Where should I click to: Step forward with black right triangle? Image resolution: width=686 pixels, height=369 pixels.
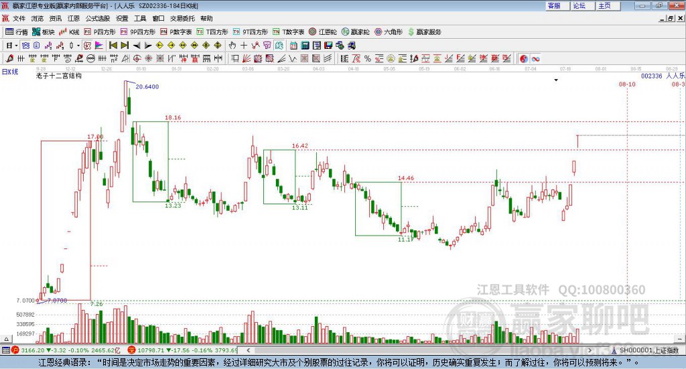coord(148,46)
